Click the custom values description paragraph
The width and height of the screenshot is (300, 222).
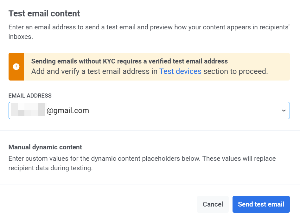pyautogui.click(x=142, y=159)
